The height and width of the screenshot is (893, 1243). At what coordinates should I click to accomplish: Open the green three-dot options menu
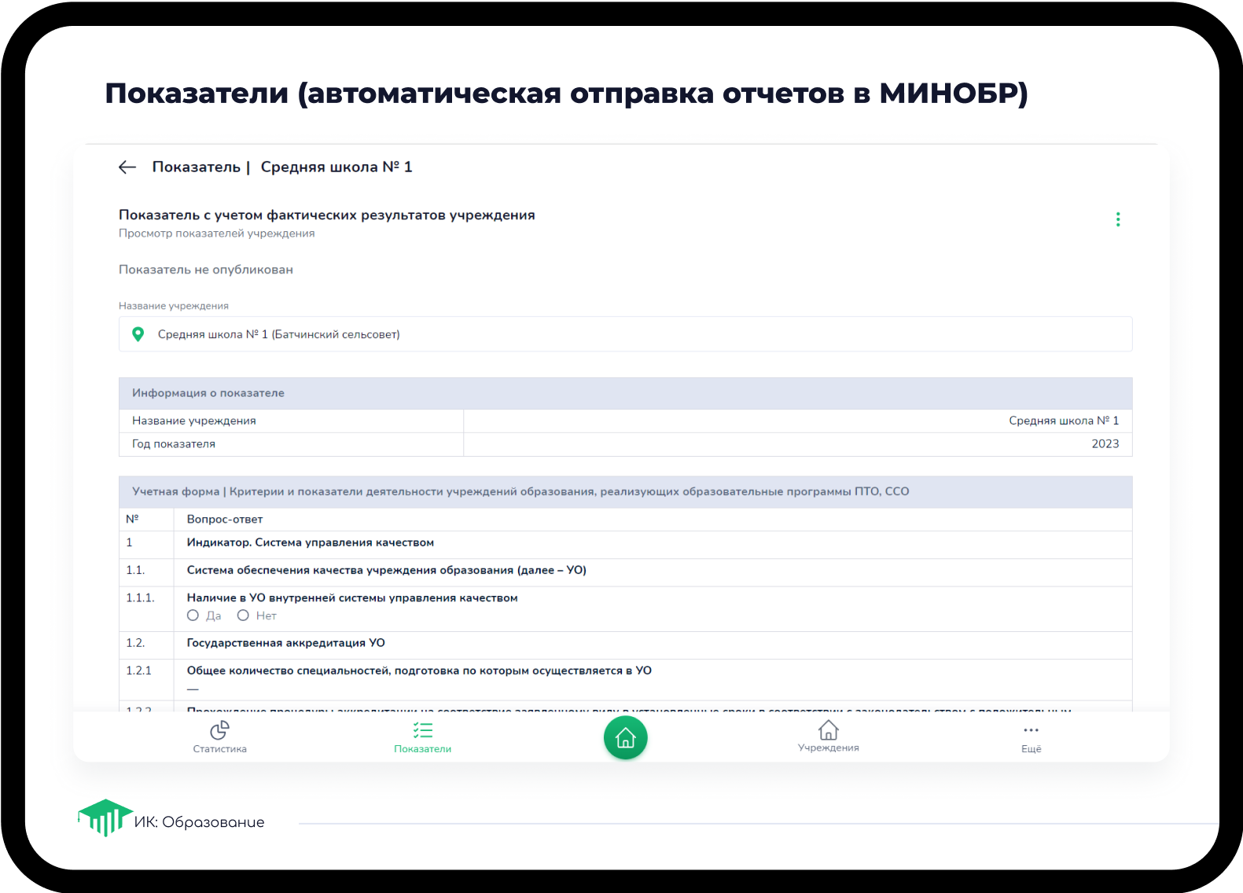pos(1117,219)
